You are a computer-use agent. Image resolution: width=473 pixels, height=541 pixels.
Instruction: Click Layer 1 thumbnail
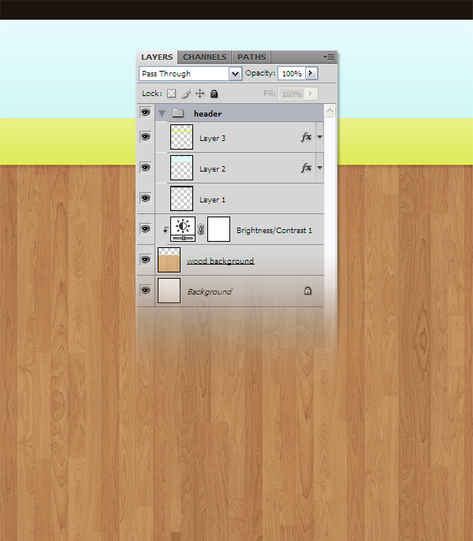tap(182, 198)
